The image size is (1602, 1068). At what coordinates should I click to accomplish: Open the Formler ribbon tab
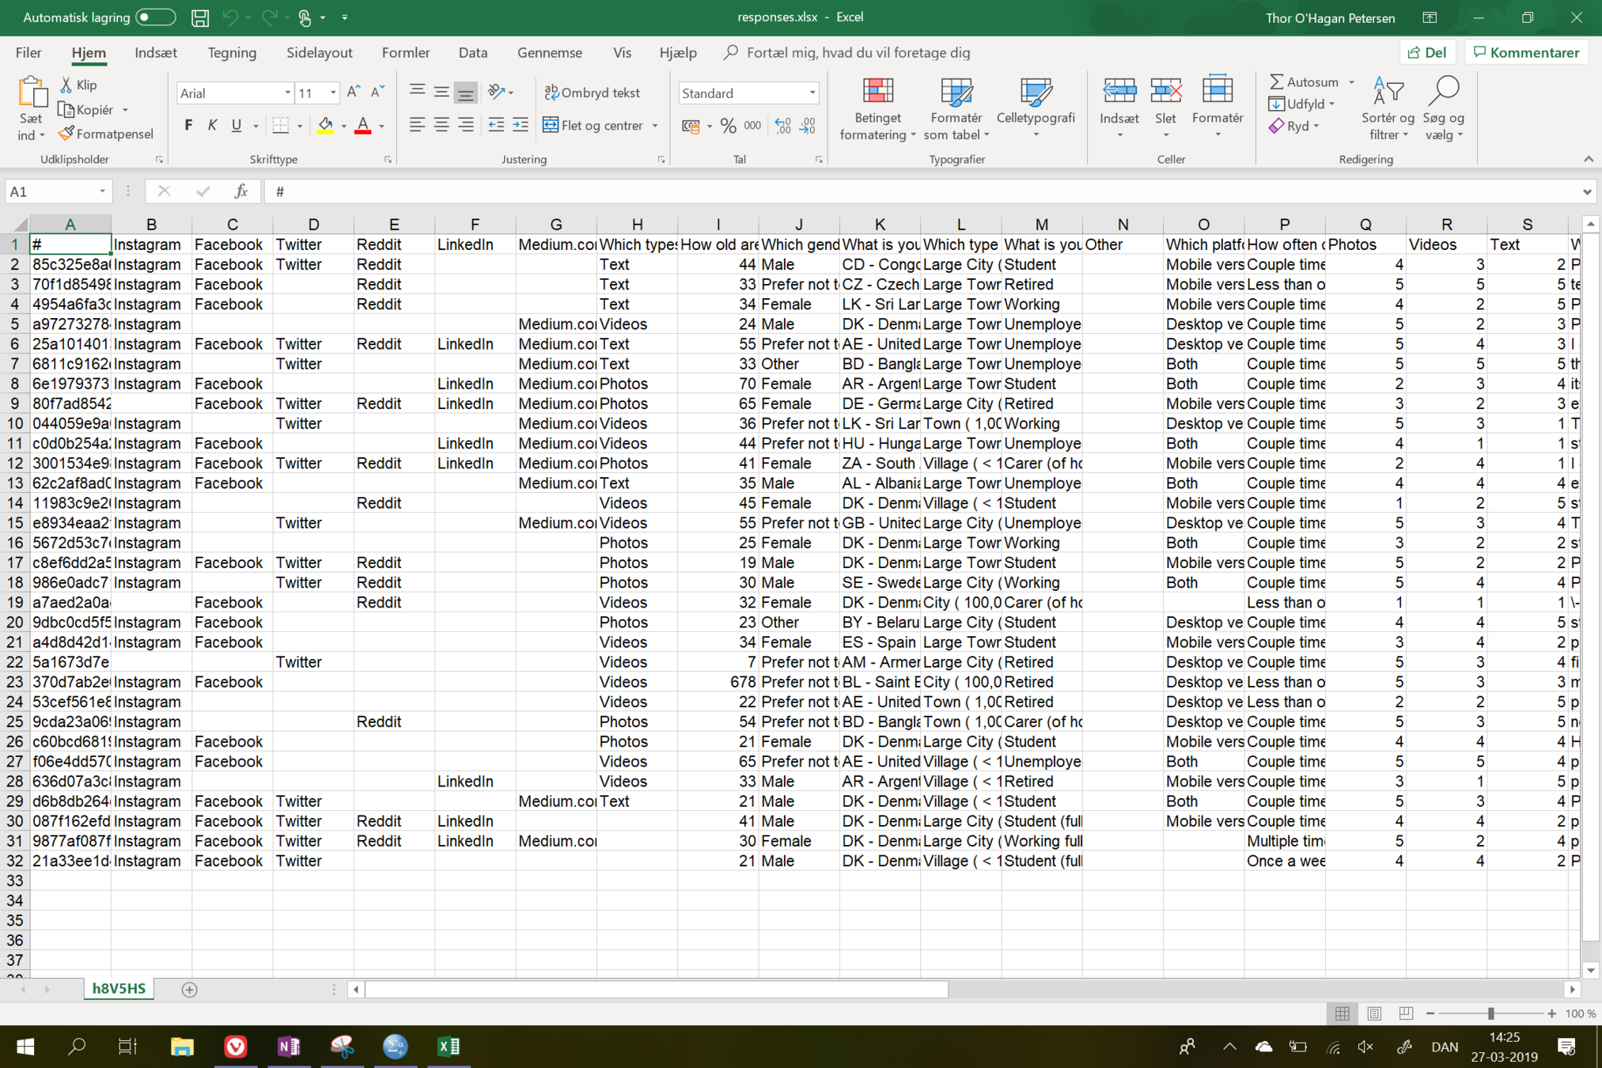406,53
